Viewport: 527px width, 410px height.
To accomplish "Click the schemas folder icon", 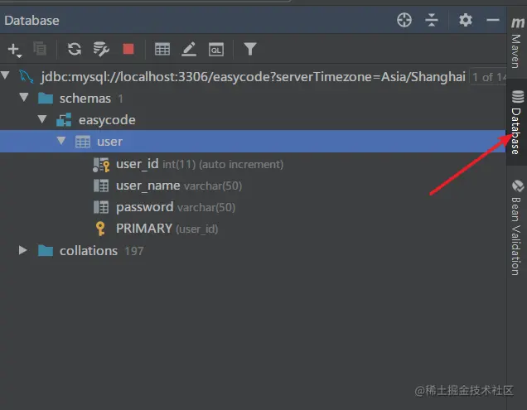I will (x=46, y=99).
